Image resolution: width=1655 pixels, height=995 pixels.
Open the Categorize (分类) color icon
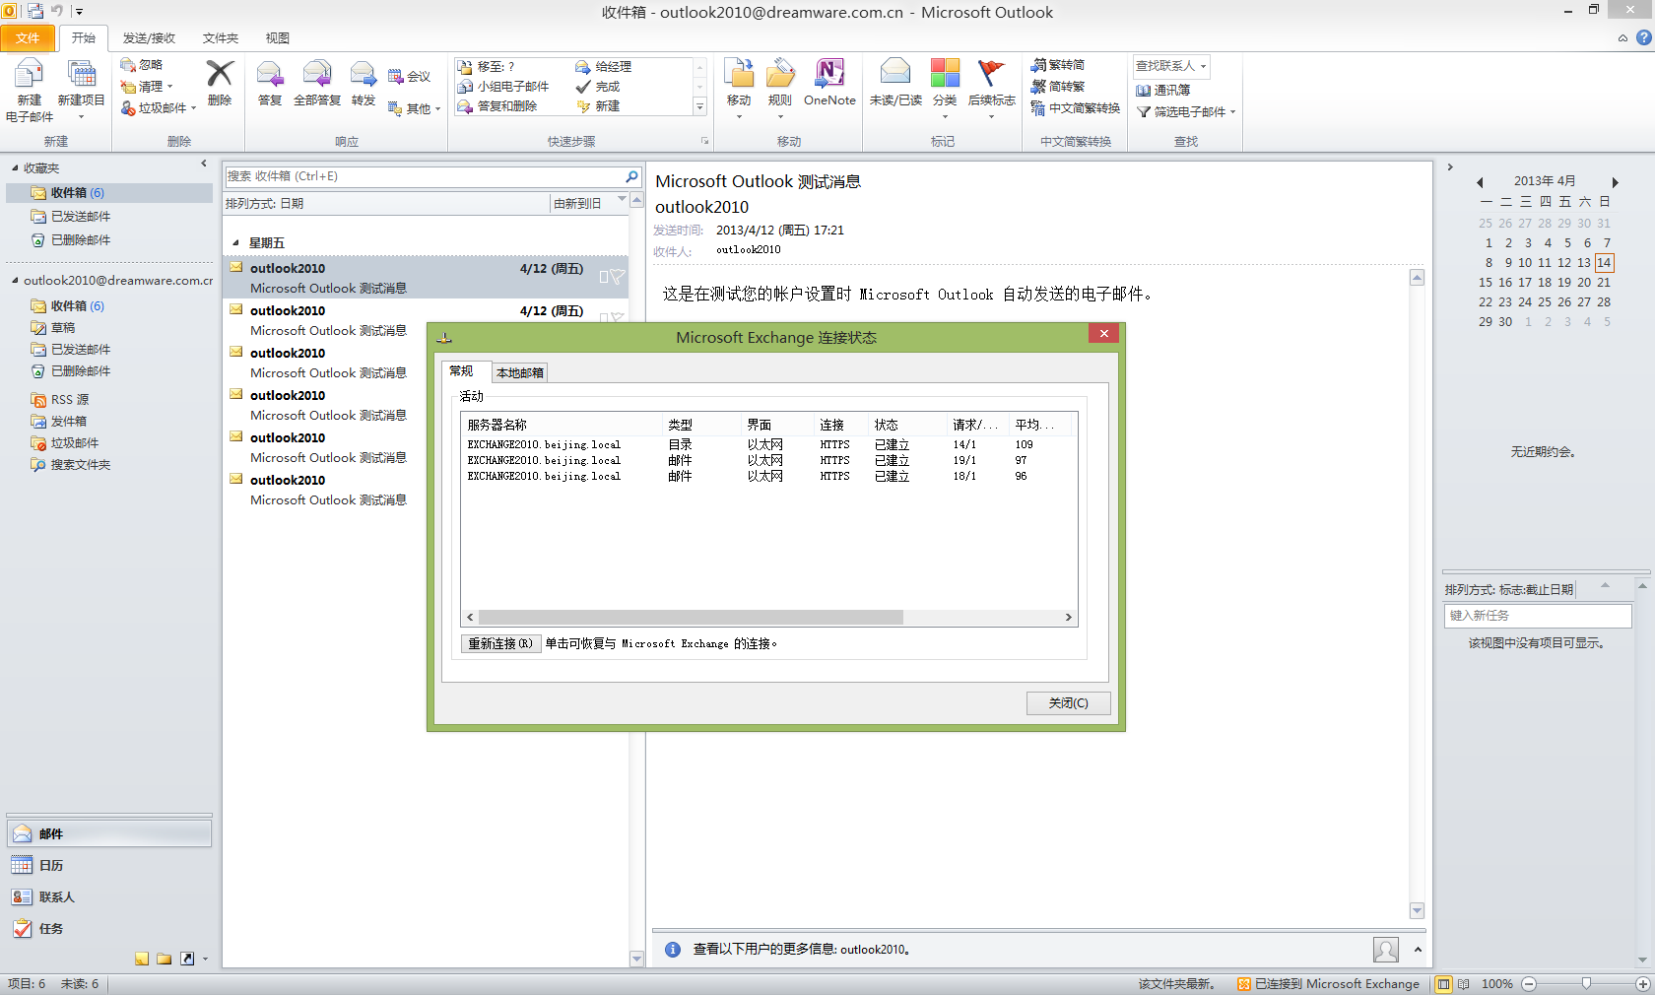945,74
